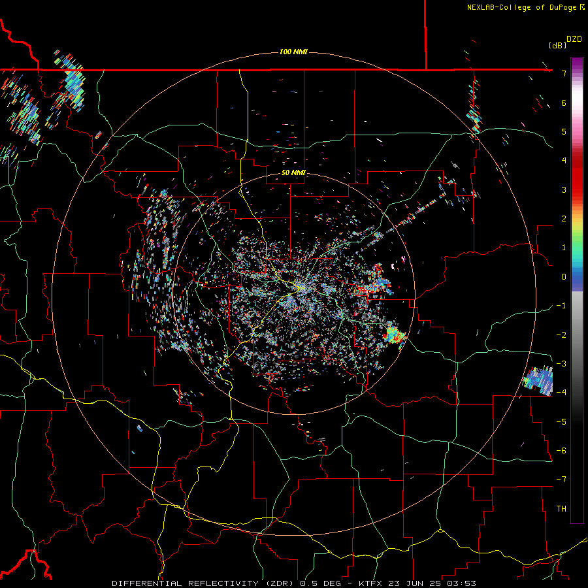
Task: Click the legend value 3
Action: click(564, 189)
